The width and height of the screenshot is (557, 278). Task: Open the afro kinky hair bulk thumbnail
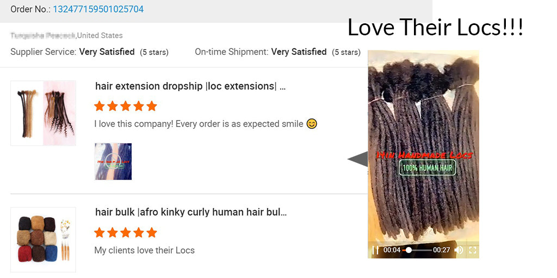[x=43, y=239]
